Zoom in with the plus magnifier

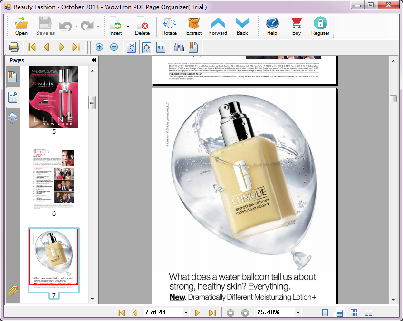pyautogui.click(x=99, y=47)
